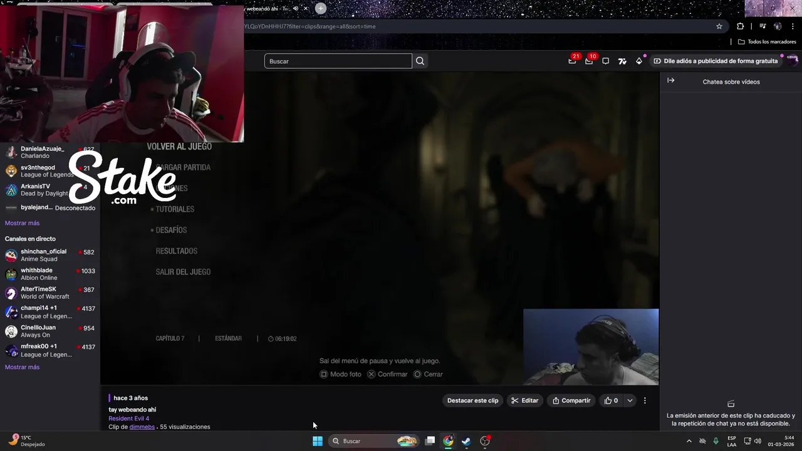The width and height of the screenshot is (802, 451).
Task: Click the clip video player area
Action: [380, 229]
